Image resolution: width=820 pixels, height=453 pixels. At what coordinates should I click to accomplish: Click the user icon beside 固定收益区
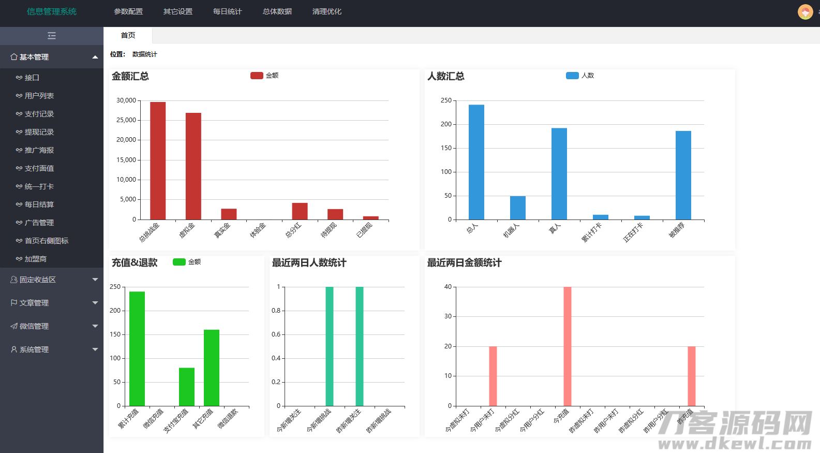(14, 280)
